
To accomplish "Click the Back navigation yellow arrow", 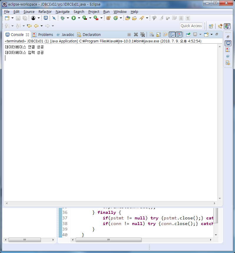I will (36, 26).
